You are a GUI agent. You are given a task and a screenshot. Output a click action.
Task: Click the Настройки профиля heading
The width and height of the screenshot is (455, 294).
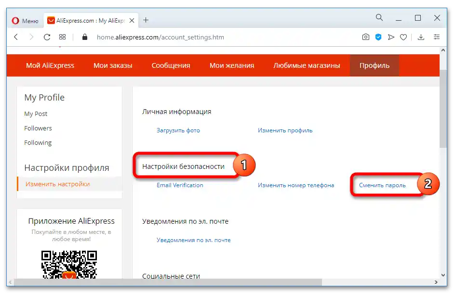(x=67, y=168)
